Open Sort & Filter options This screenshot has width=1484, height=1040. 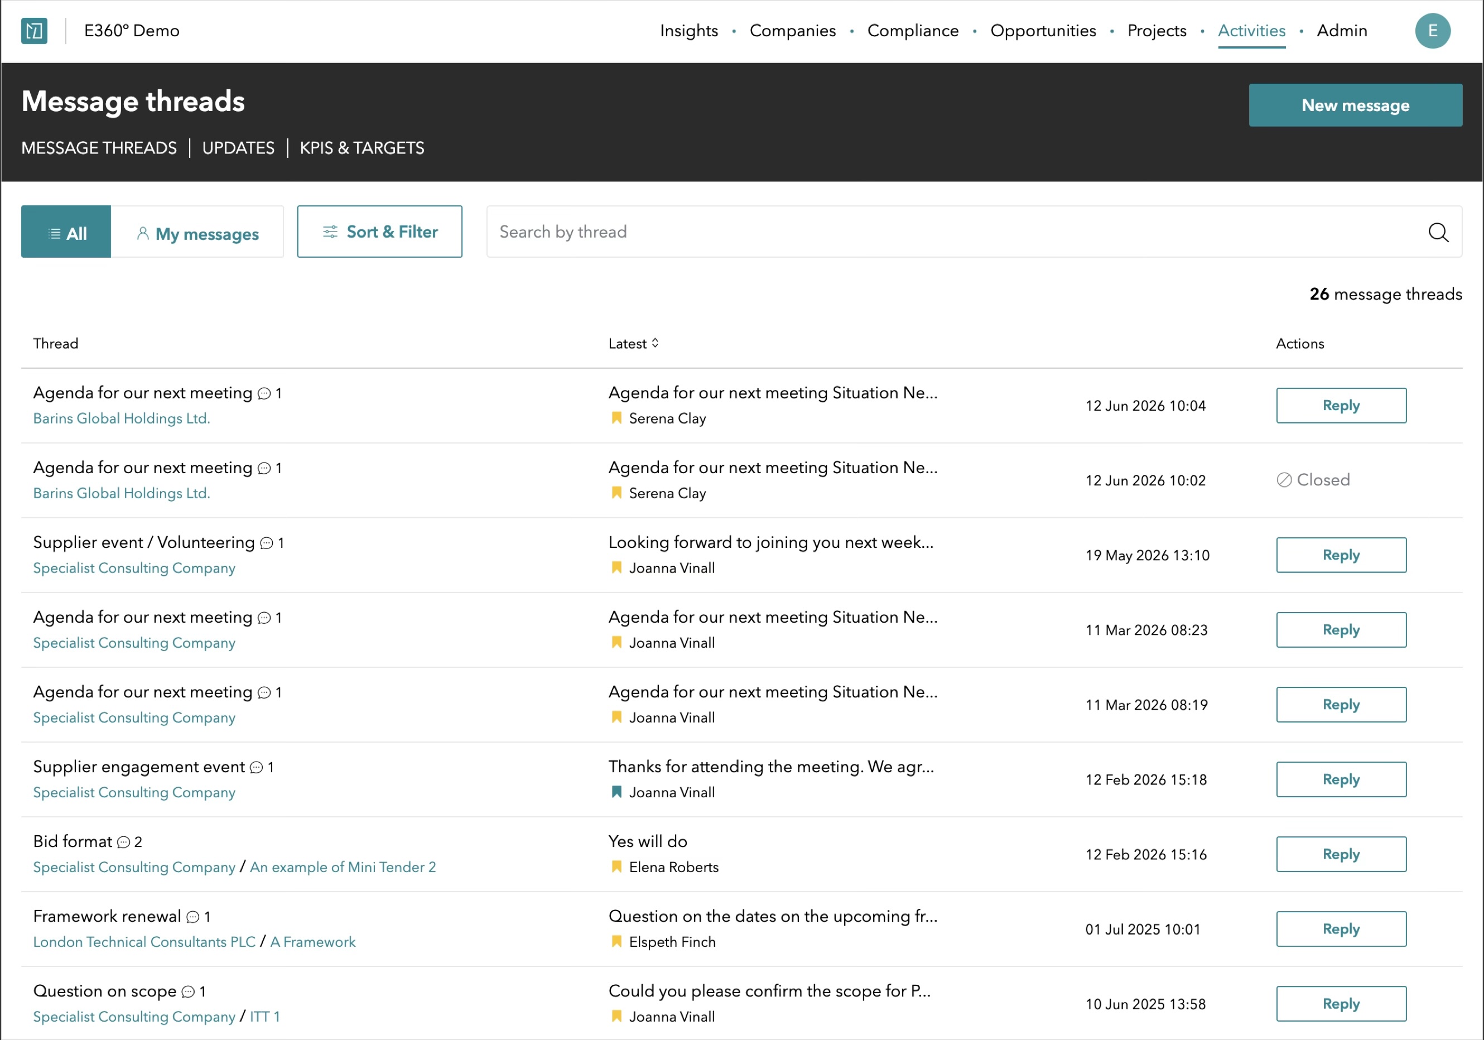point(379,232)
